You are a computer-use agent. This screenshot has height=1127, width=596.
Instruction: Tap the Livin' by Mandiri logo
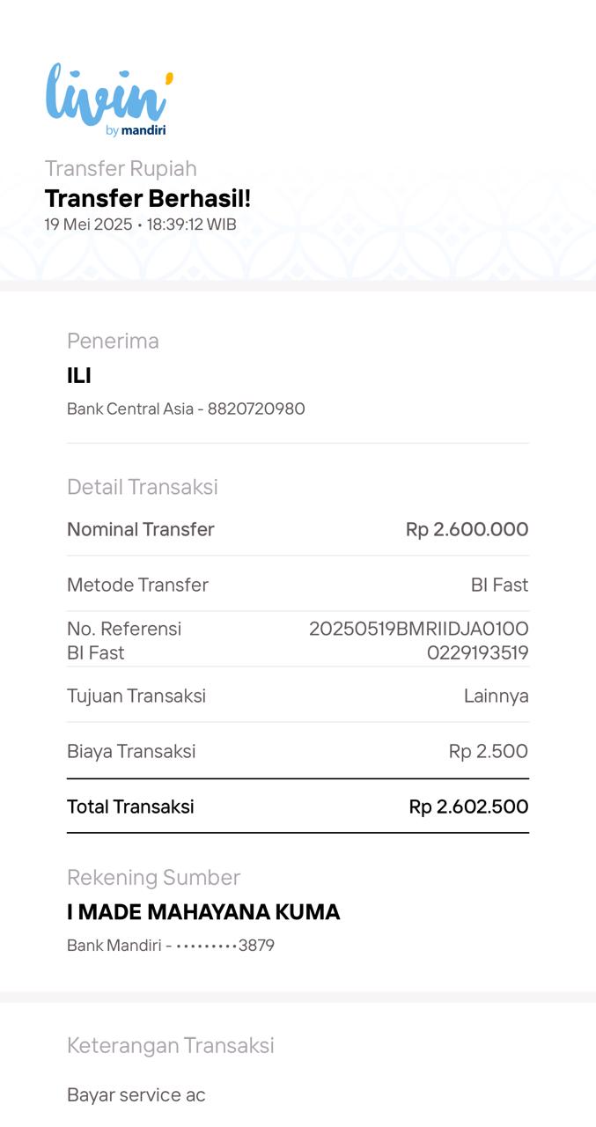(109, 99)
